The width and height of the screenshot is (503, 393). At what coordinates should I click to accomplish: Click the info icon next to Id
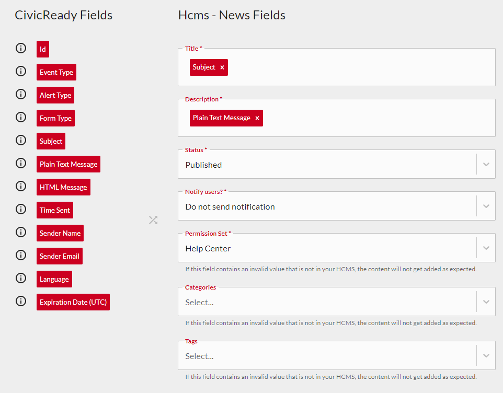coord(21,48)
